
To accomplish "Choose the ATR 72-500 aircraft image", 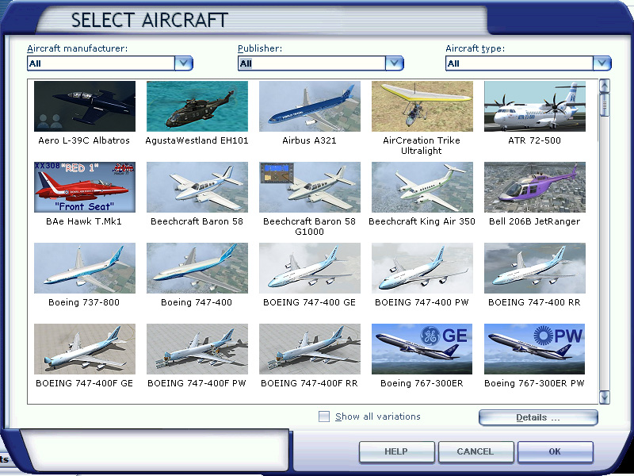I will 534,106.
